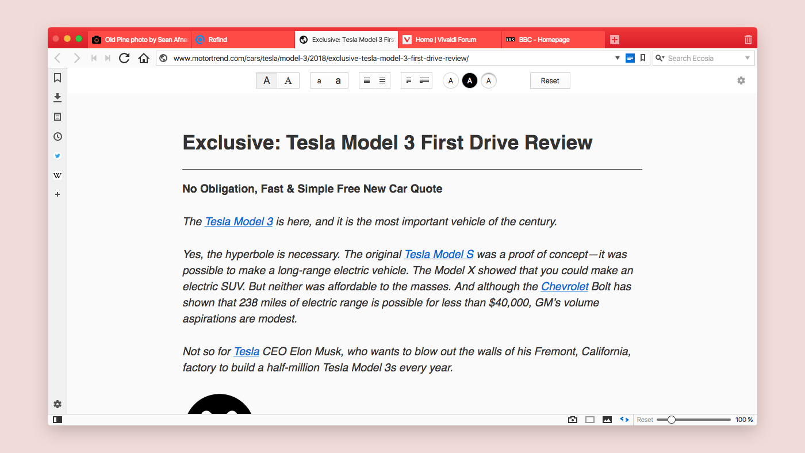Viewport: 805px width, 453px height.
Task: Toggle the side panel visibility
Action: [57, 420]
